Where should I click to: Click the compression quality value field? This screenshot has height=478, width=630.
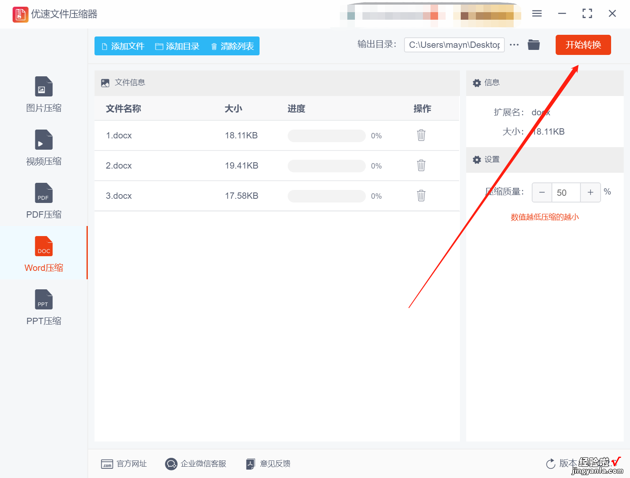point(566,192)
